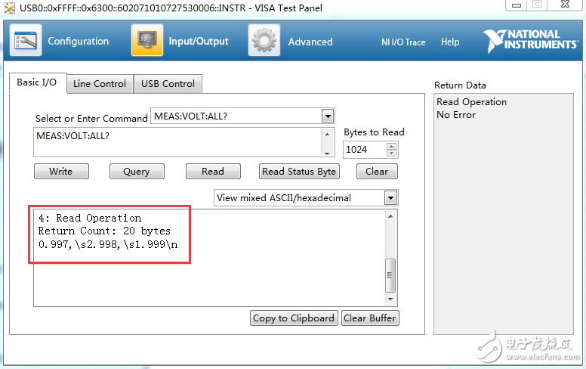Image resolution: width=586 pixels, height=369 pixels.
Task: Switch to the Line Control tab
Action: click(100, 83)
